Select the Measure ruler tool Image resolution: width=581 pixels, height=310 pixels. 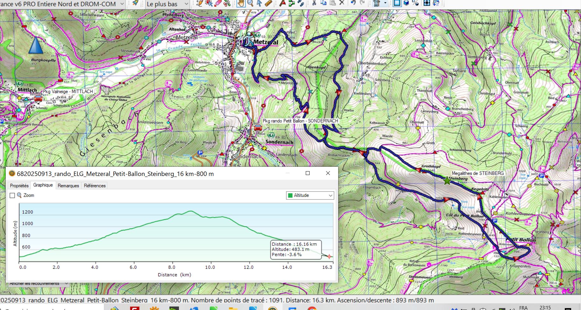[269, 3]
